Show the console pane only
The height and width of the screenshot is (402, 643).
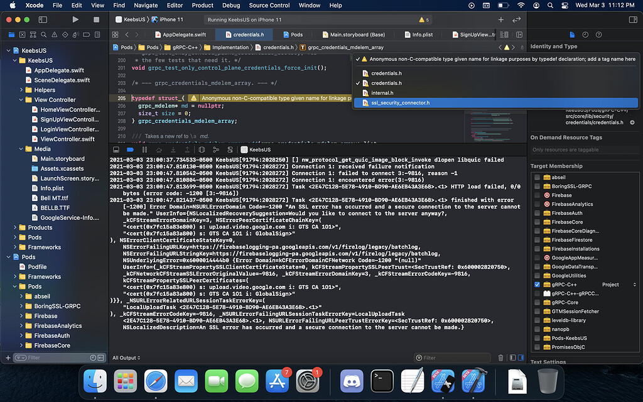coord(521,357)
